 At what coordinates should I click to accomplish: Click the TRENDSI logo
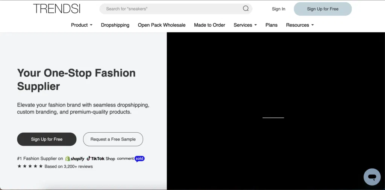point(57,9)
